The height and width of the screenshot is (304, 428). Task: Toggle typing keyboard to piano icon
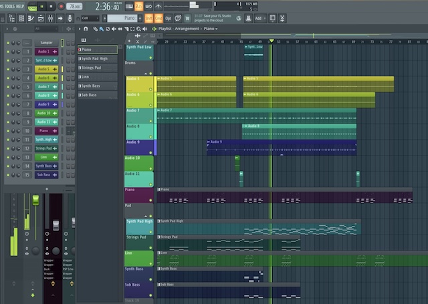click(129, 6)
